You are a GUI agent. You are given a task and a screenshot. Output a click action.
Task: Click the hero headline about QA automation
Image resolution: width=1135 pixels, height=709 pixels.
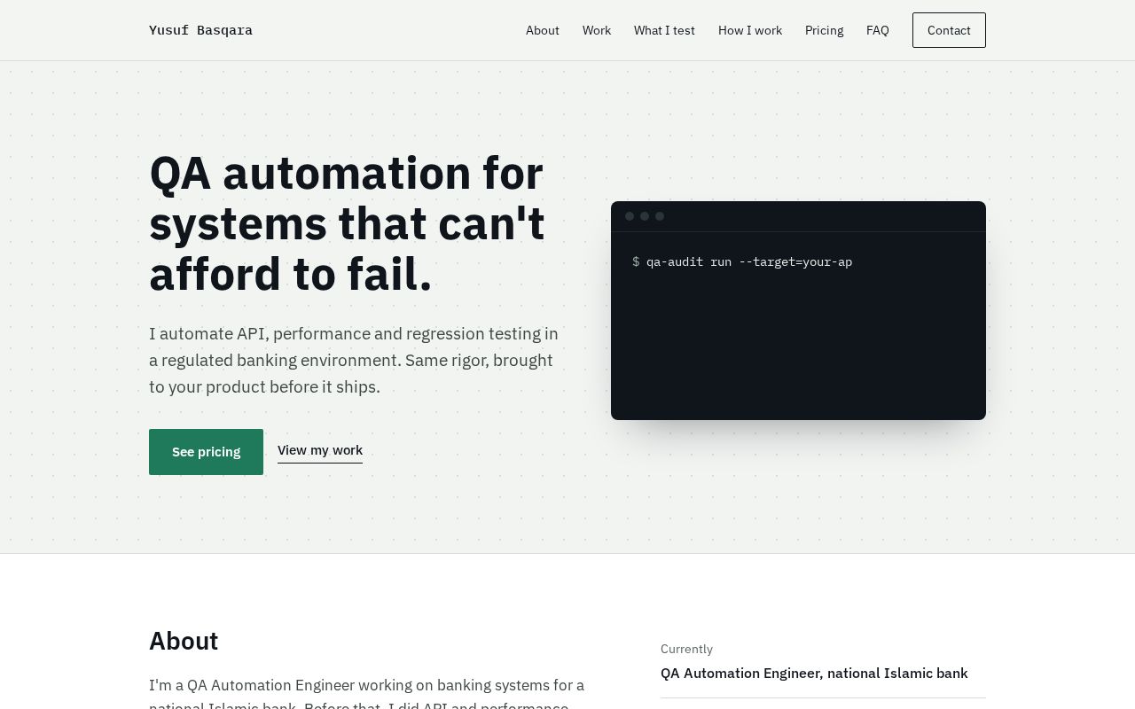[347, 223]
